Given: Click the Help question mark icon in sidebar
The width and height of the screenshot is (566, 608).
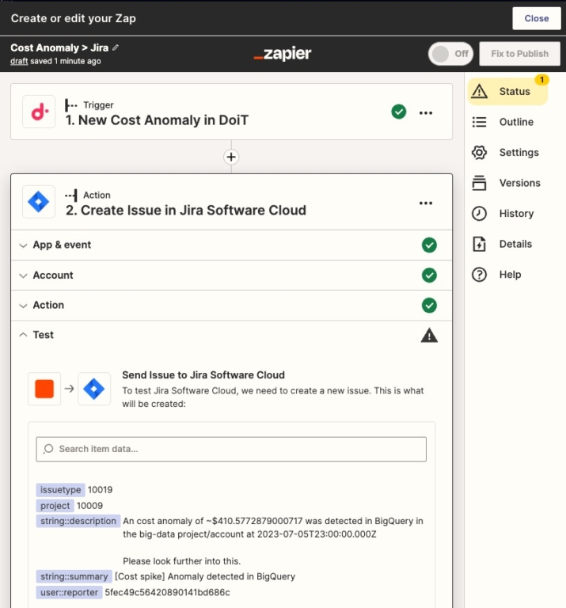Looking at the screenshot, I should coord(480,275).
